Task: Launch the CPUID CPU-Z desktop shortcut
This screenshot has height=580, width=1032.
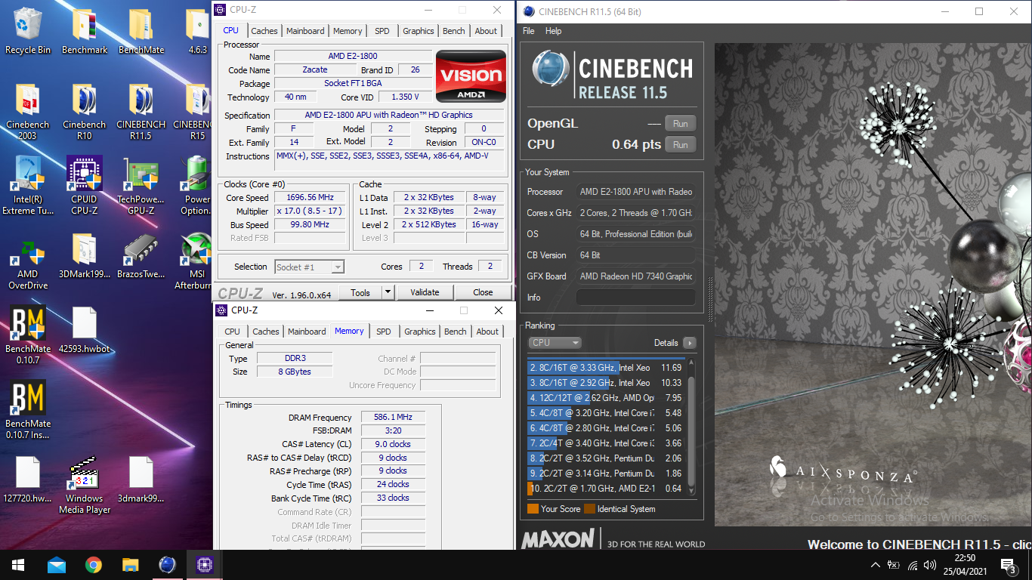Action: click(85, 186)
